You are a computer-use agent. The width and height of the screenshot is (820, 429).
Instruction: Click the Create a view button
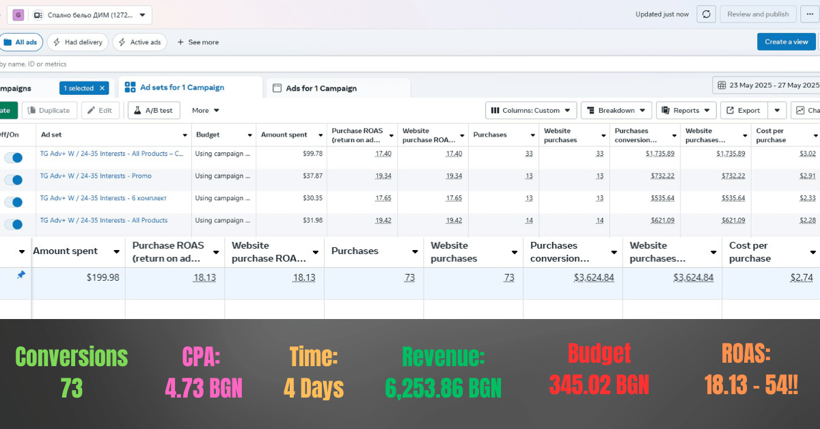coord(787,42)
